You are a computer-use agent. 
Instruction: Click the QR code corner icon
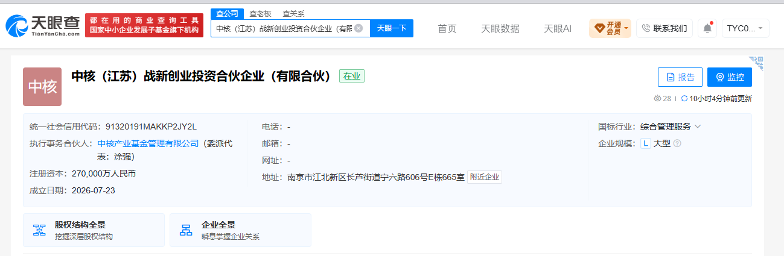click(756, 64)
